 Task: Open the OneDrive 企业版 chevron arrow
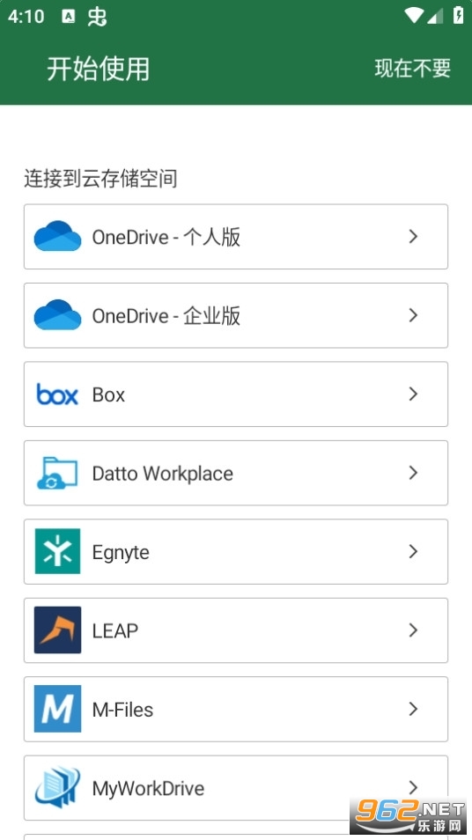pos(413,315)
